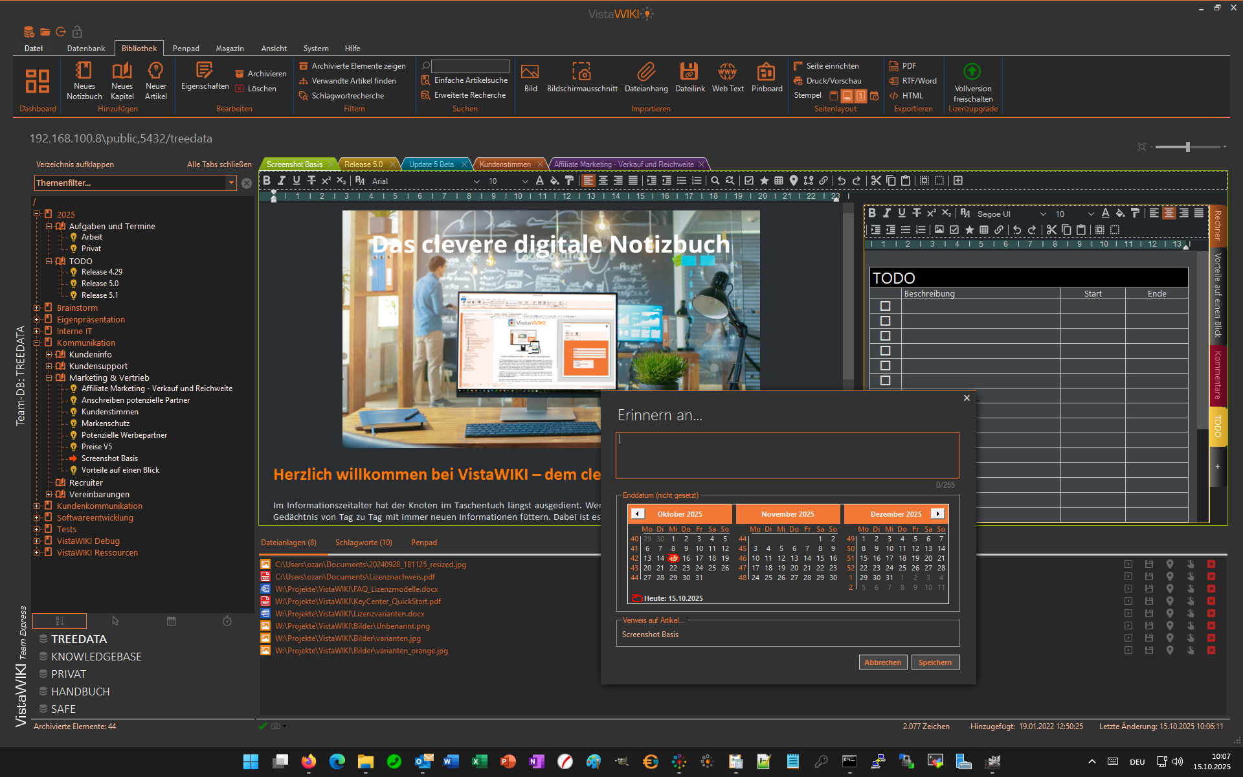Check the first TODO table checkbox
The height and width of the screenshot is (777, 1243).
(885, 306)
